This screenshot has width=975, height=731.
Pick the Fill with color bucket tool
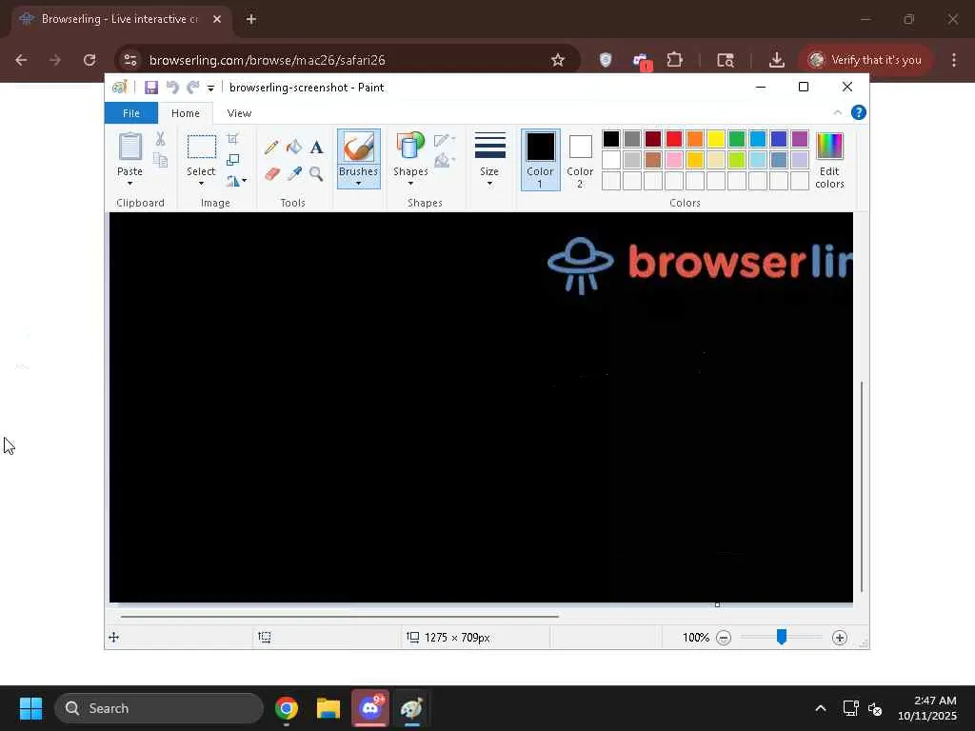[x=294, y=148]
